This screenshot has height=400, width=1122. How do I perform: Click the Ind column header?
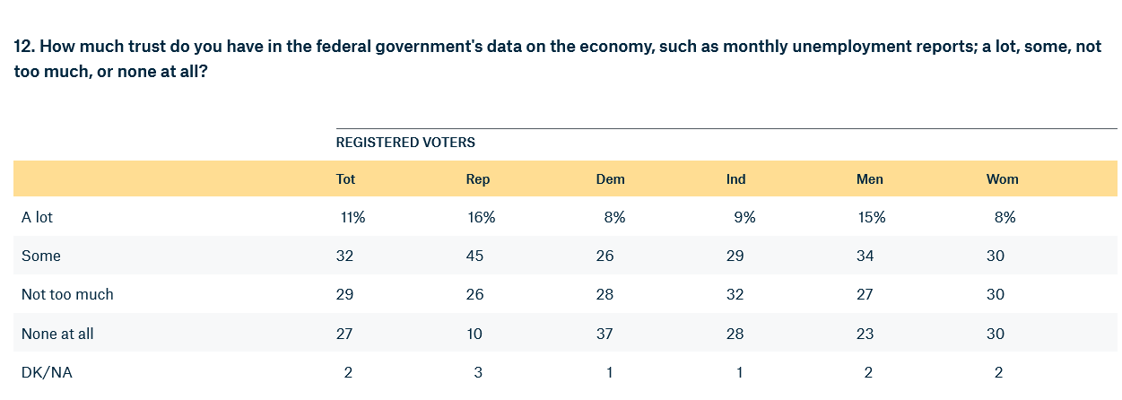(x=735, y=179)
